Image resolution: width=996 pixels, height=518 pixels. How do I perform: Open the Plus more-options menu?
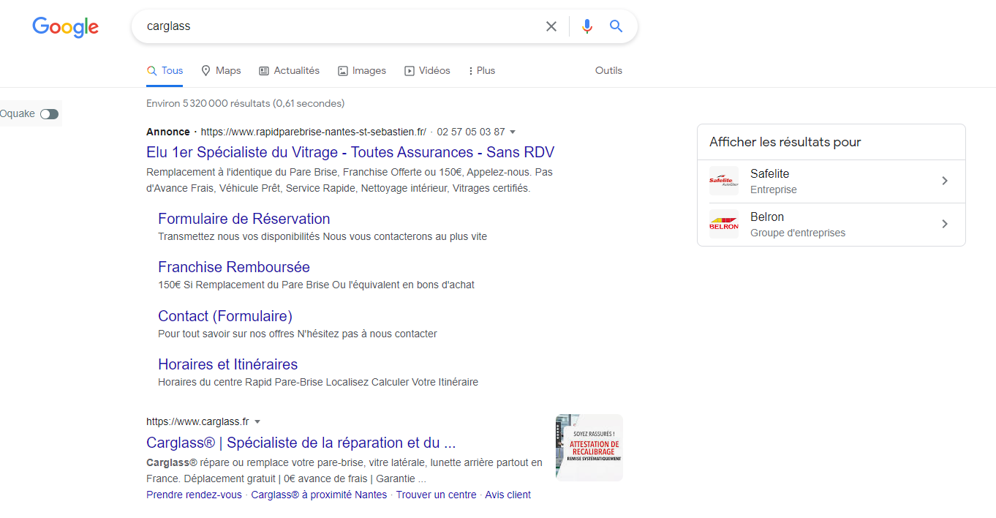click(482, 71)
